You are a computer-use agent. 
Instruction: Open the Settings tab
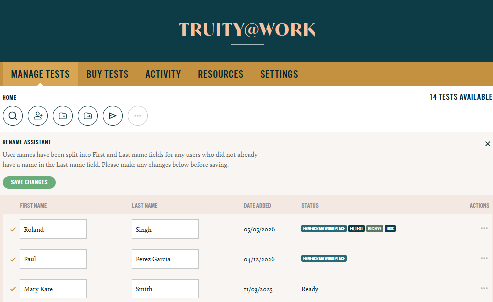(279, 74)
